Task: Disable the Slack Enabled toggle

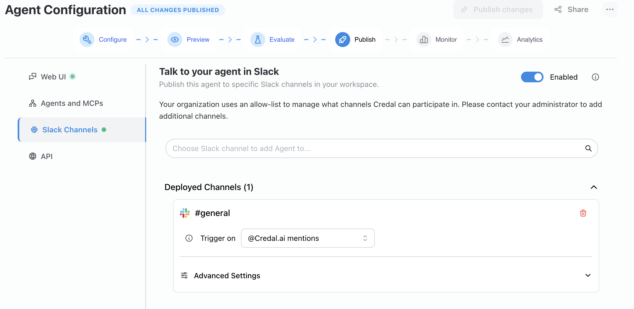Action: 532,77
